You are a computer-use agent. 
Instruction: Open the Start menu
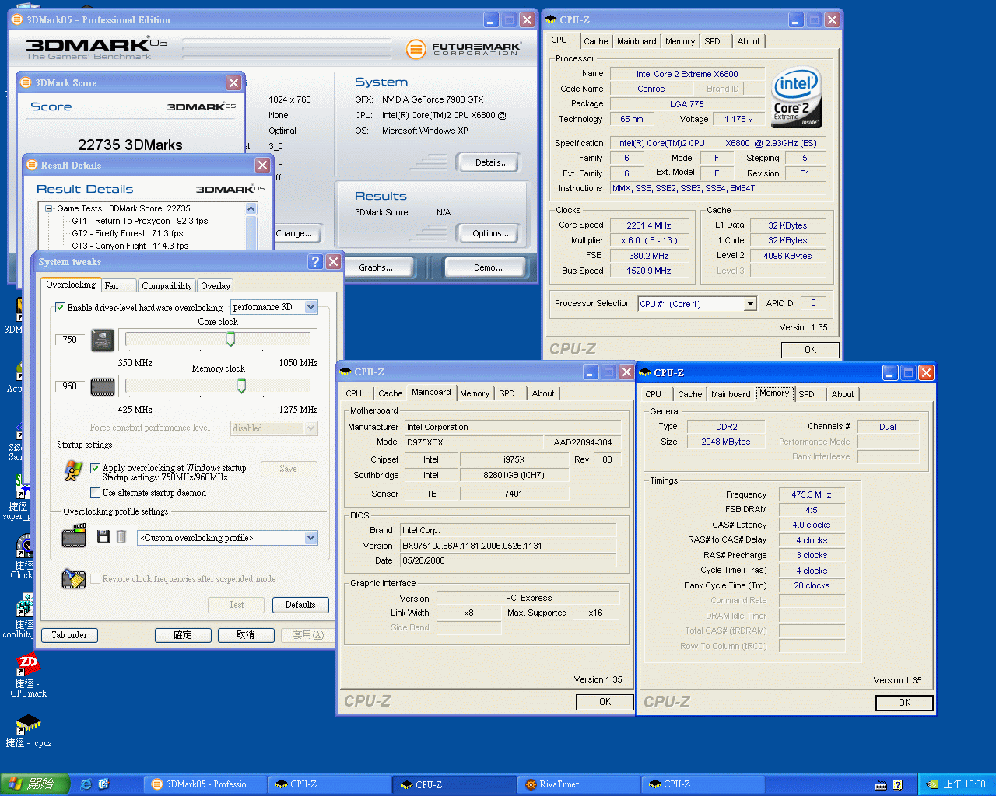pyautogui.click(x=35, y=784)
